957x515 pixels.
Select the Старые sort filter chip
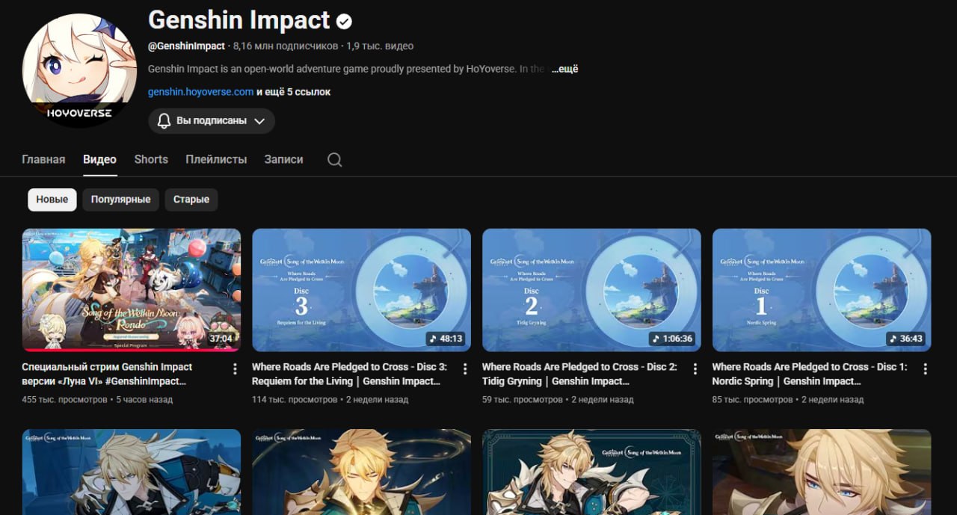point(191,200)
